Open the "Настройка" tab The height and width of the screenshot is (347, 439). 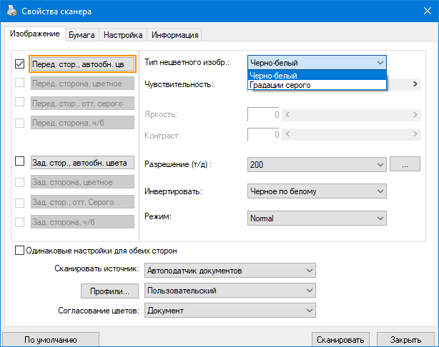123,34
